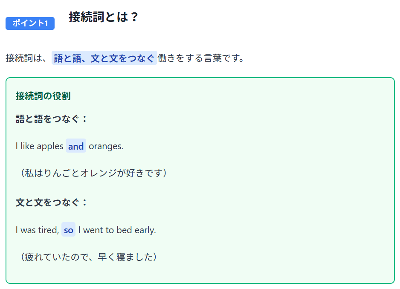Viewport: 400px width, 289px height.
Task: Click the word "apples" in the example
Action: tap(50, 146)
